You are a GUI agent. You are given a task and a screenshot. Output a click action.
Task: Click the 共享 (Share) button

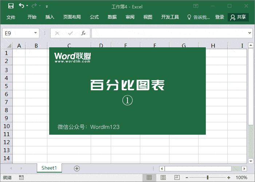click(x=238, y=17)
